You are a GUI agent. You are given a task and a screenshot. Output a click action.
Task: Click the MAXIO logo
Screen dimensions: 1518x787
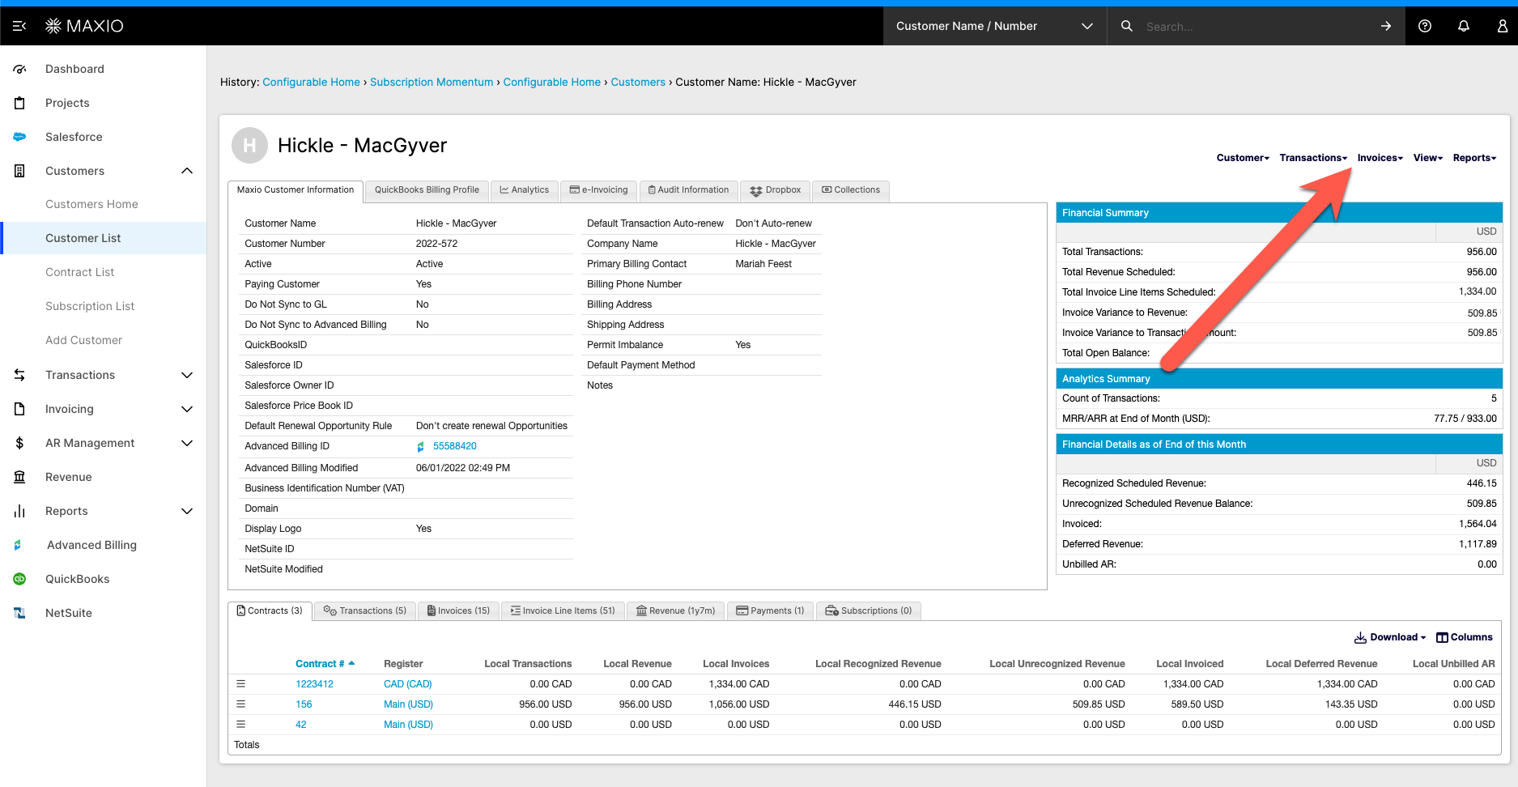(84, 26)
